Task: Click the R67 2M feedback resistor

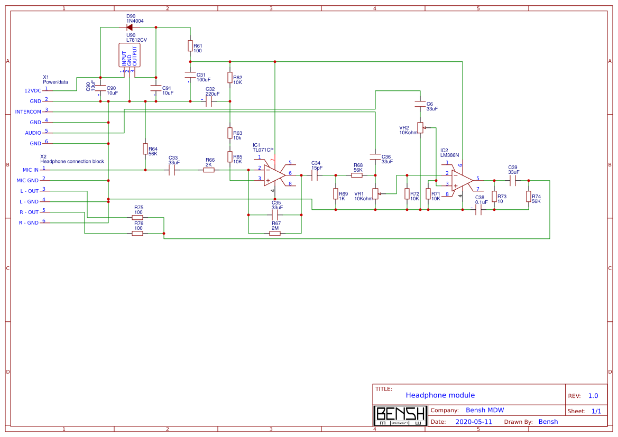Action: pyautogui.click(x=274, y=233)
